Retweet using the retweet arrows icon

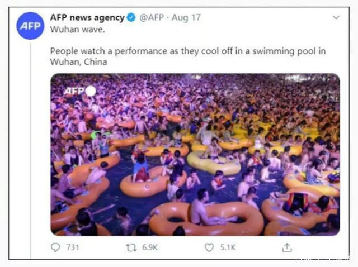coord(131,247)
